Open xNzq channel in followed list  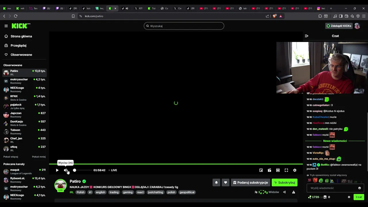[x=25, y=148]
